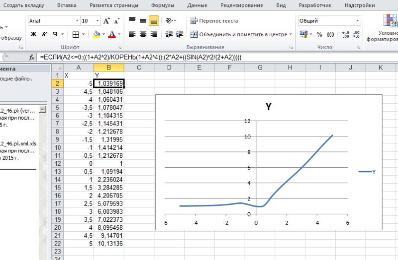Image resolution: width=398 pixels, height=260 pixels.
Task: Switch to Формулы tab
Action: tap(163, 5)
